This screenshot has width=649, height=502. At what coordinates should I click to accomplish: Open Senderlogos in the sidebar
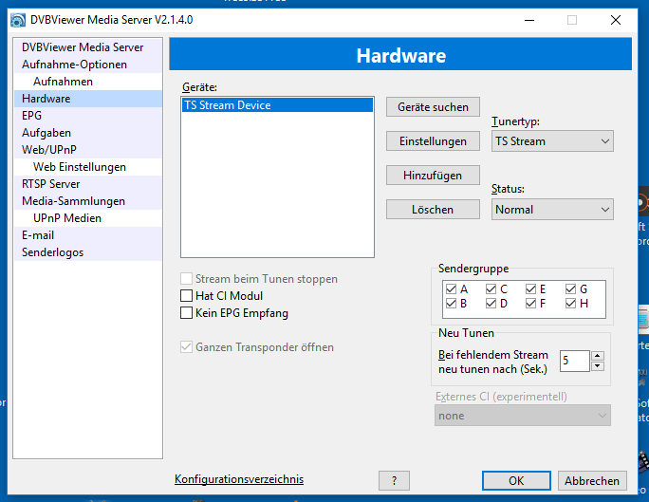pos(53,252)
